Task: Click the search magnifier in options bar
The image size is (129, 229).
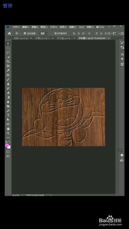Action: [x=109, y=33]
